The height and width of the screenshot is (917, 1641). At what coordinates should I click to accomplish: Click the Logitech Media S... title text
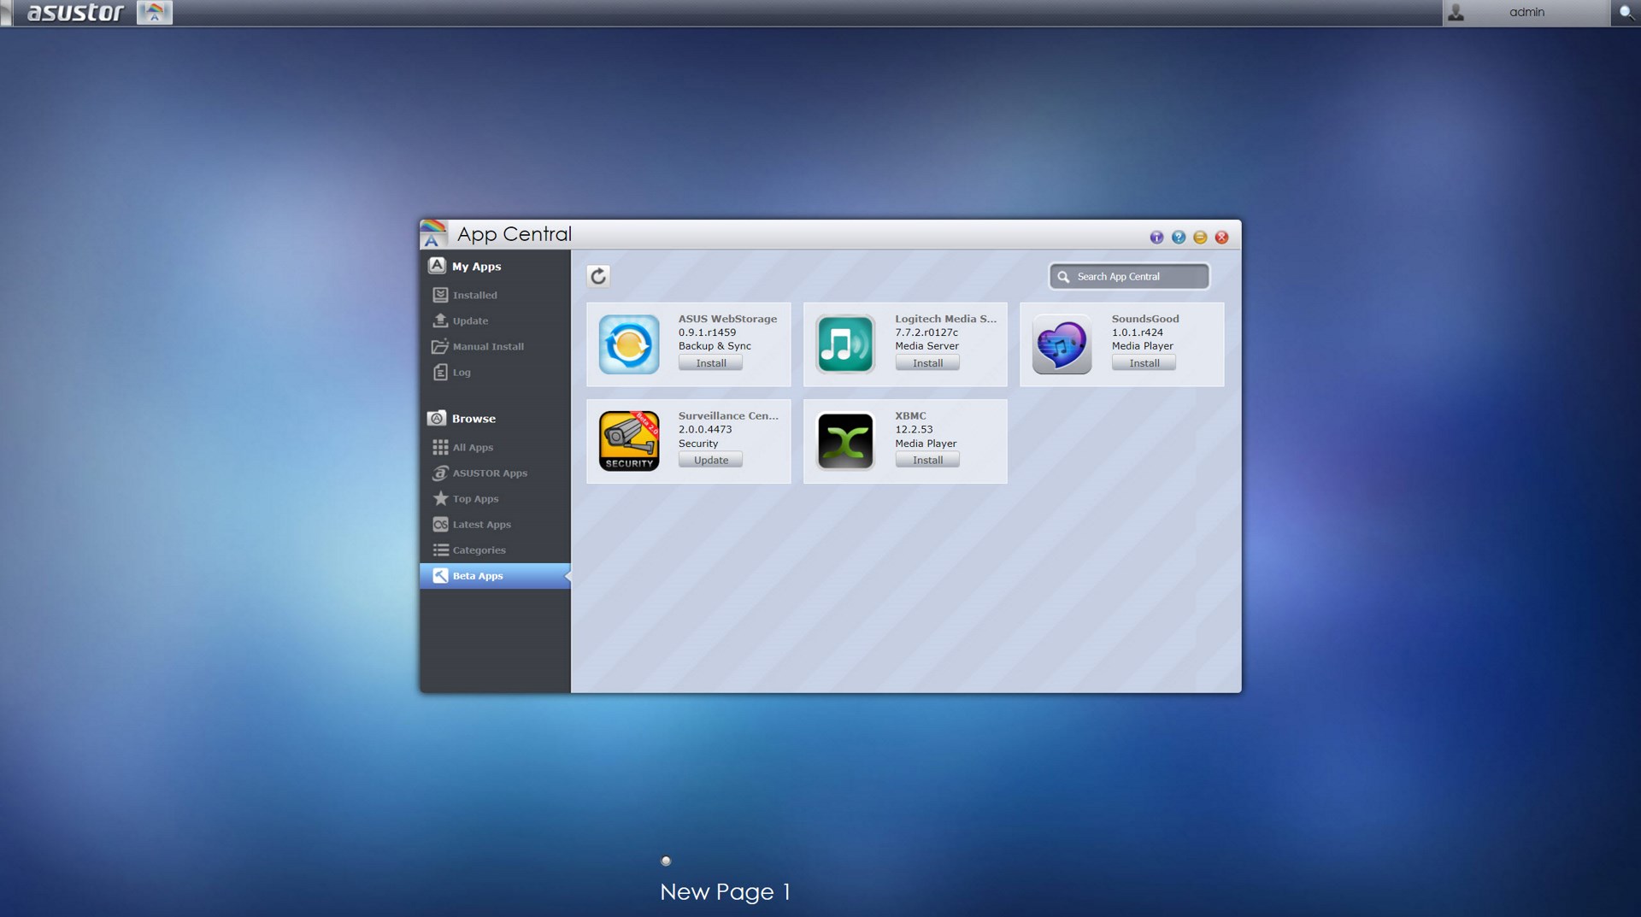(945, 319)
